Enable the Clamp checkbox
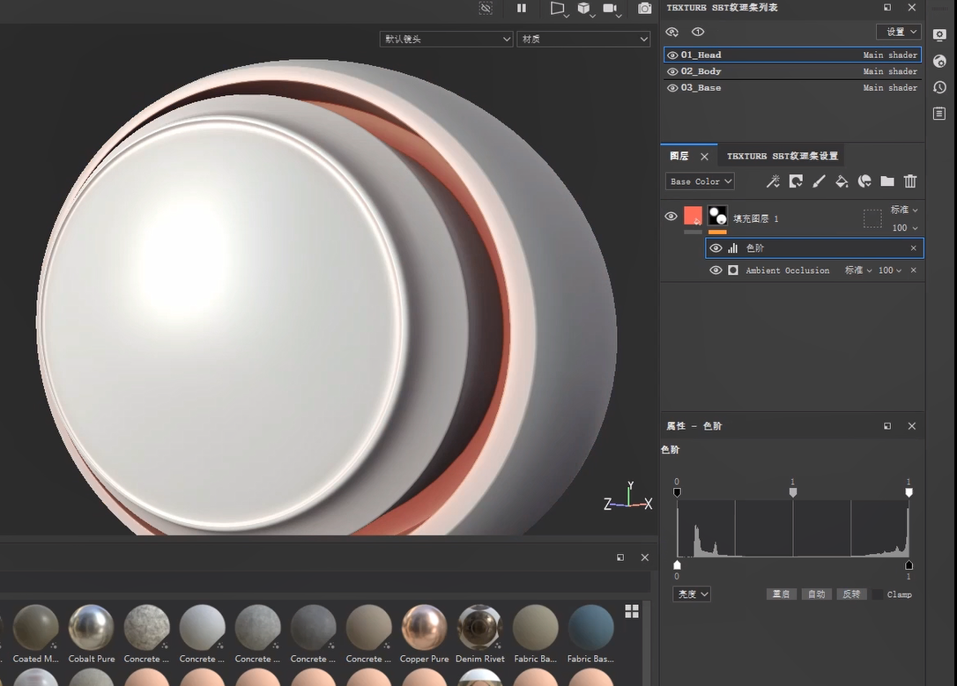 coord(878,594)
